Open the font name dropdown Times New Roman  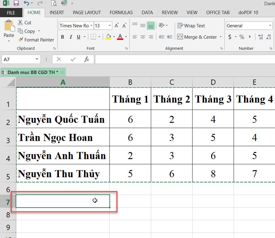click(91, 26)
